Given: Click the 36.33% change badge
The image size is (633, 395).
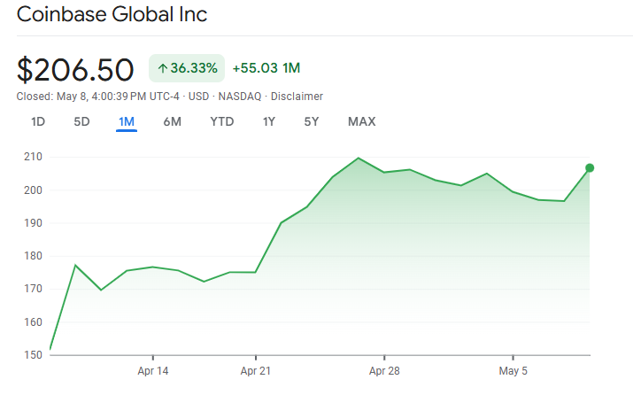Looking at the screenshot, I should coord(186,68).
